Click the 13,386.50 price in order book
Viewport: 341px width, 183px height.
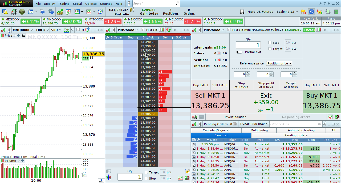[x=148, y=114]
